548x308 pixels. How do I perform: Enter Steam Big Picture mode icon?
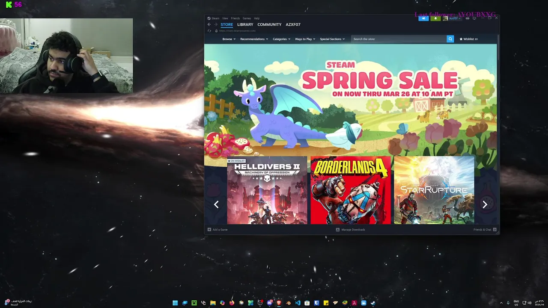pyautogui.click(x=474, y=18)
